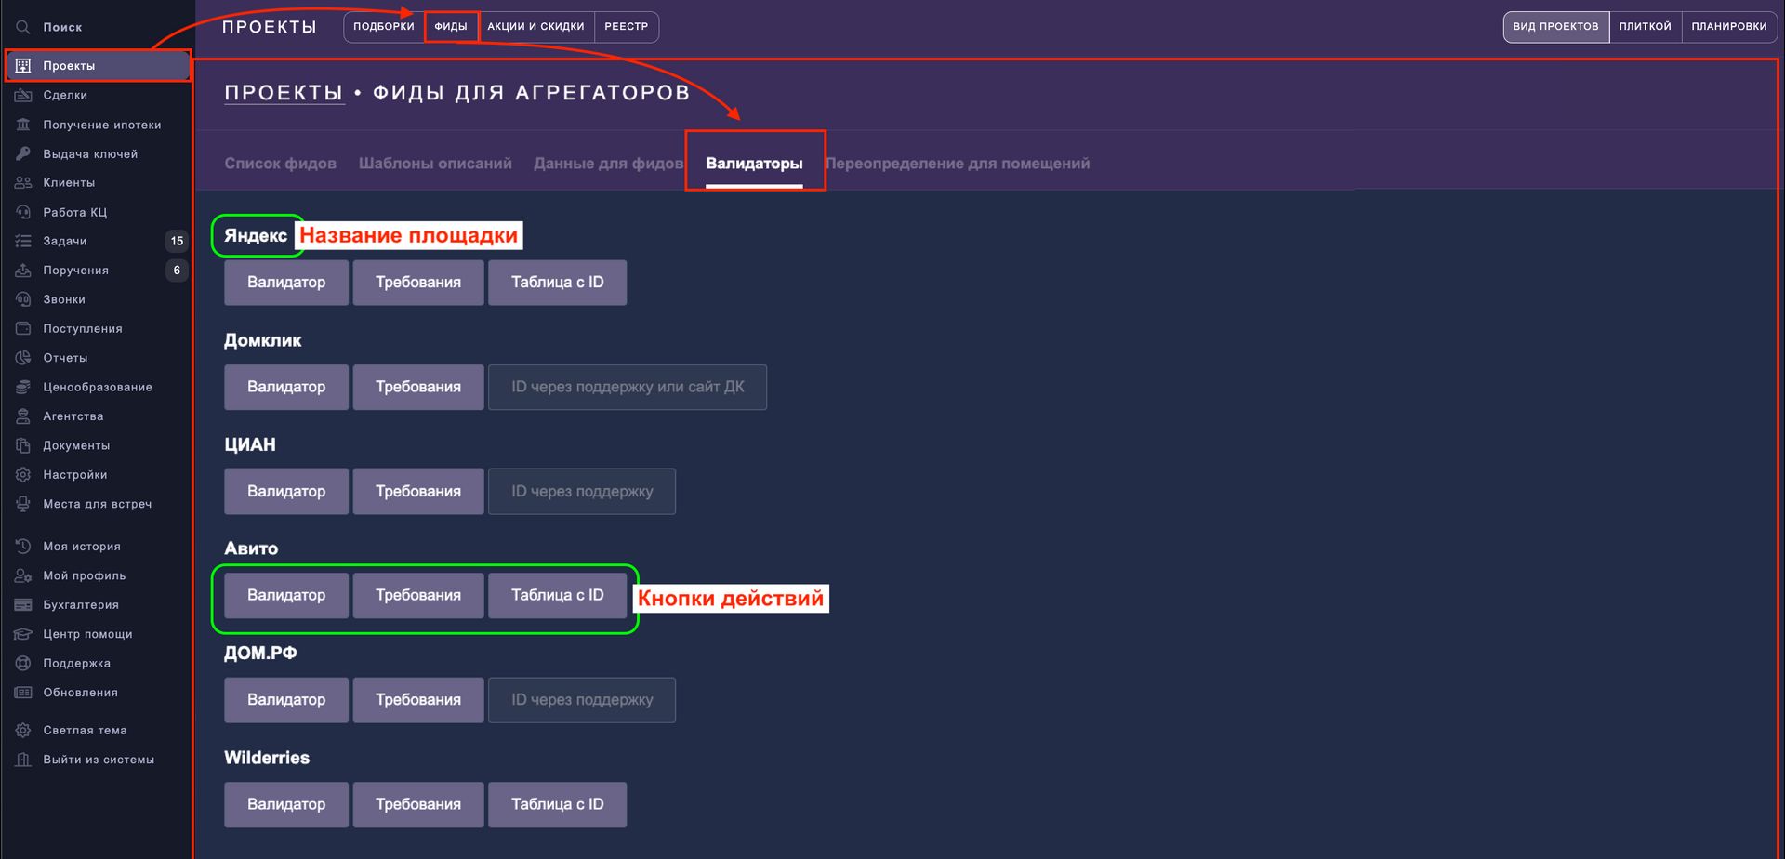Image resolution: width=1785 pixels, height=859 pixels.
Task: Click the Поступления wallet icon
Action: (x=23, y=328)
